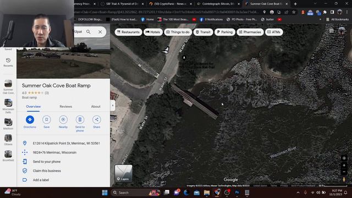The width and height of the screenshot is (352, 198).
Task: Bookmark the page with the star icon
Action: coord(294,12)
